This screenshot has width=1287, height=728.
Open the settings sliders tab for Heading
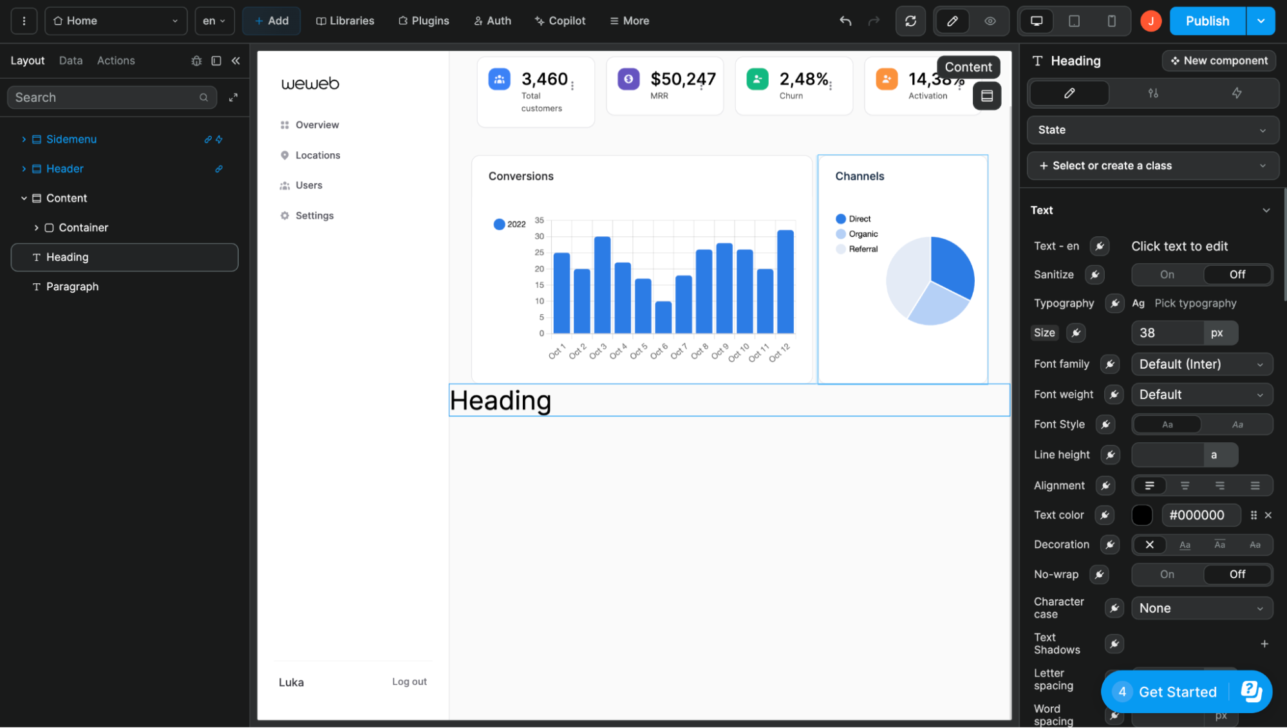click(x=1152, y=93)
